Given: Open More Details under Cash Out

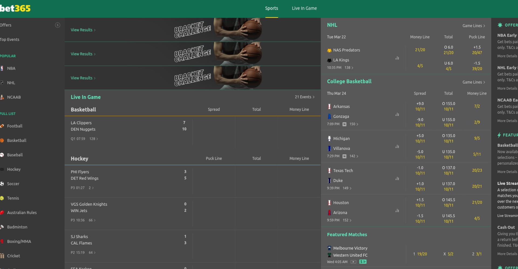Looking at the screenshot, I should pos(507,254).
